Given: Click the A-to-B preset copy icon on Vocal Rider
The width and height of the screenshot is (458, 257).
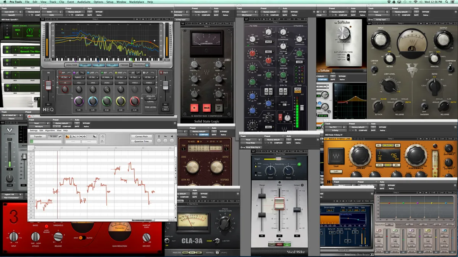Looking at the screenshot, I should 284,151.
